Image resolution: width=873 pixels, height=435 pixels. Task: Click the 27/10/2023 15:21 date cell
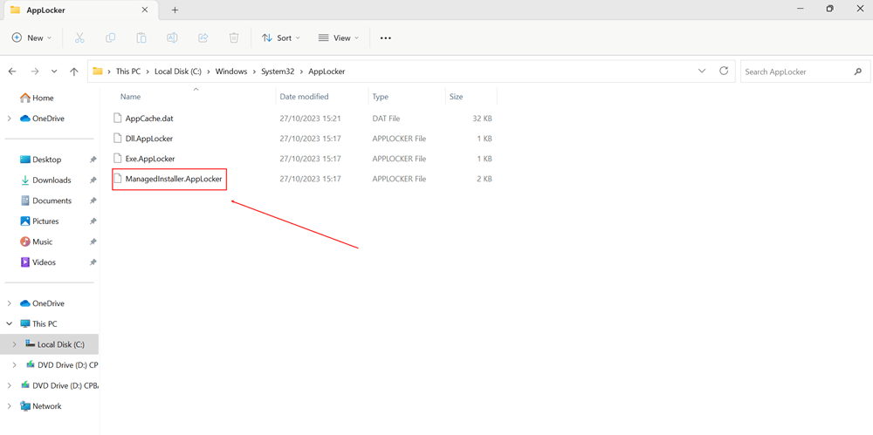point(310,119)
